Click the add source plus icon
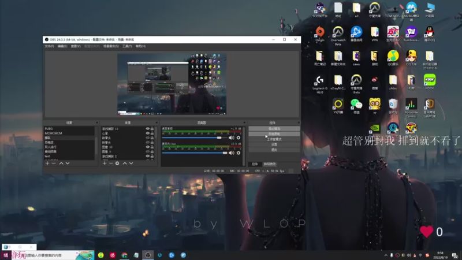 tap(105, 164)
